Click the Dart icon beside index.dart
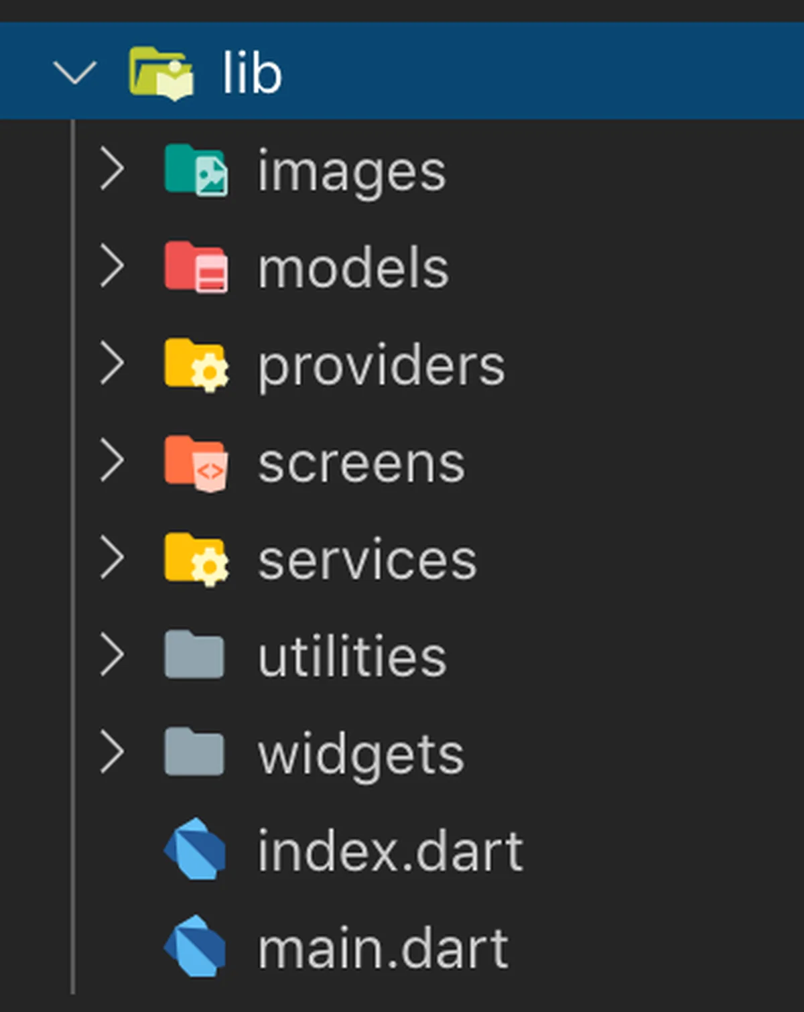 tap(195, 848)
